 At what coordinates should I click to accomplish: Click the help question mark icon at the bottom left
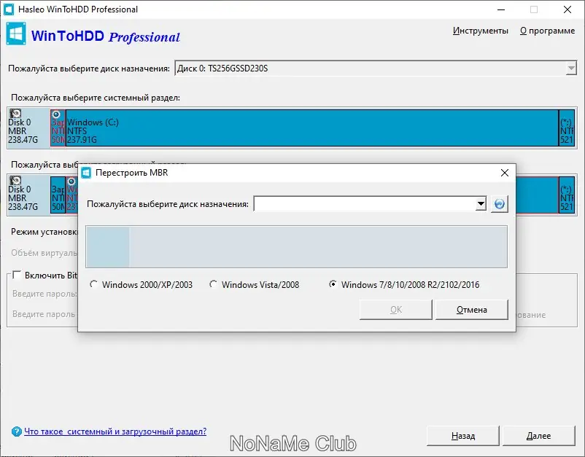click(17, 431)
